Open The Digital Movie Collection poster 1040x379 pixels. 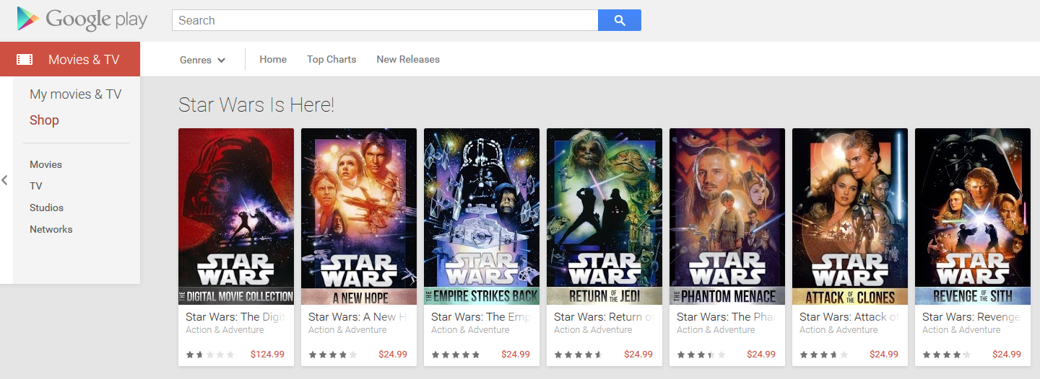(236, 216)
